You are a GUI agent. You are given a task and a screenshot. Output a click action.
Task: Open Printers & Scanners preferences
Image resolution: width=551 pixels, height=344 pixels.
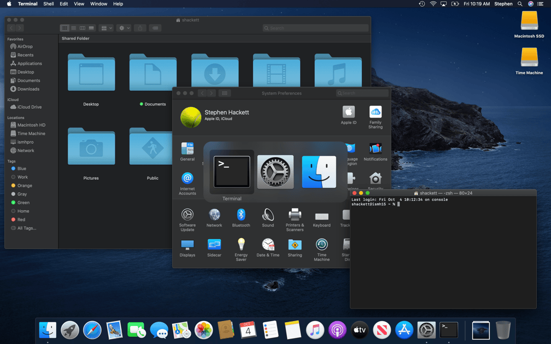[295, 220]
